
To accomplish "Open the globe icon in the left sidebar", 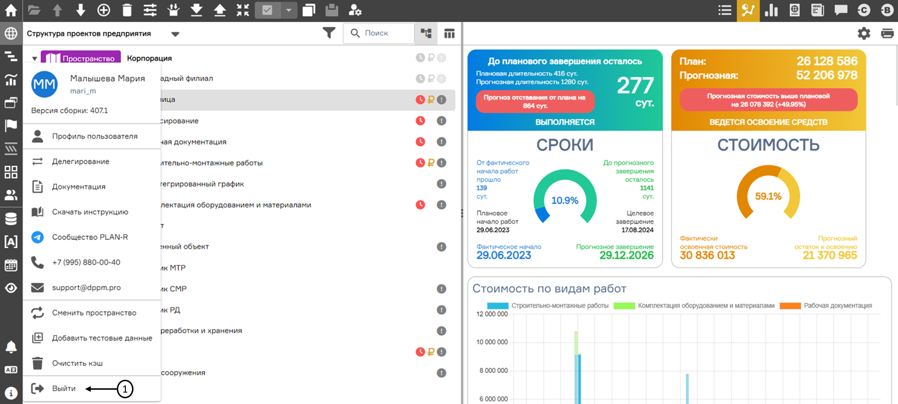I will coord(11,33).
